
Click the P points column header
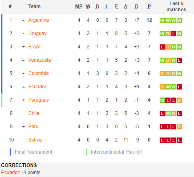[149, 6]
